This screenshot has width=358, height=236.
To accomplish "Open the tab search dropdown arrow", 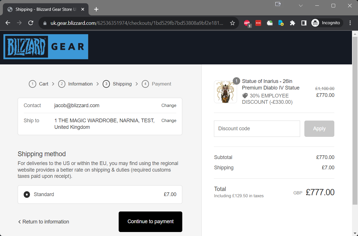I will pyautogui.click(x=301, y=6).
